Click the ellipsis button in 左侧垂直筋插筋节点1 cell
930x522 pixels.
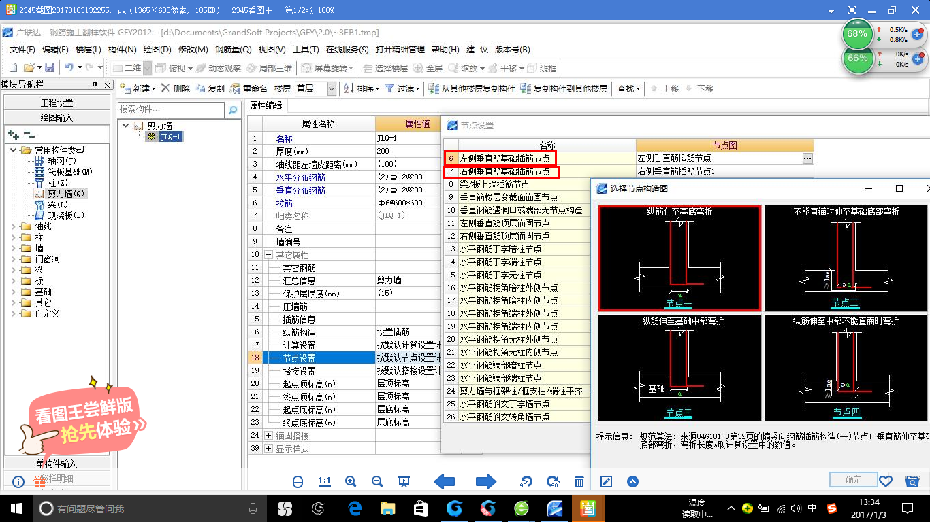(x=807, y=158)
